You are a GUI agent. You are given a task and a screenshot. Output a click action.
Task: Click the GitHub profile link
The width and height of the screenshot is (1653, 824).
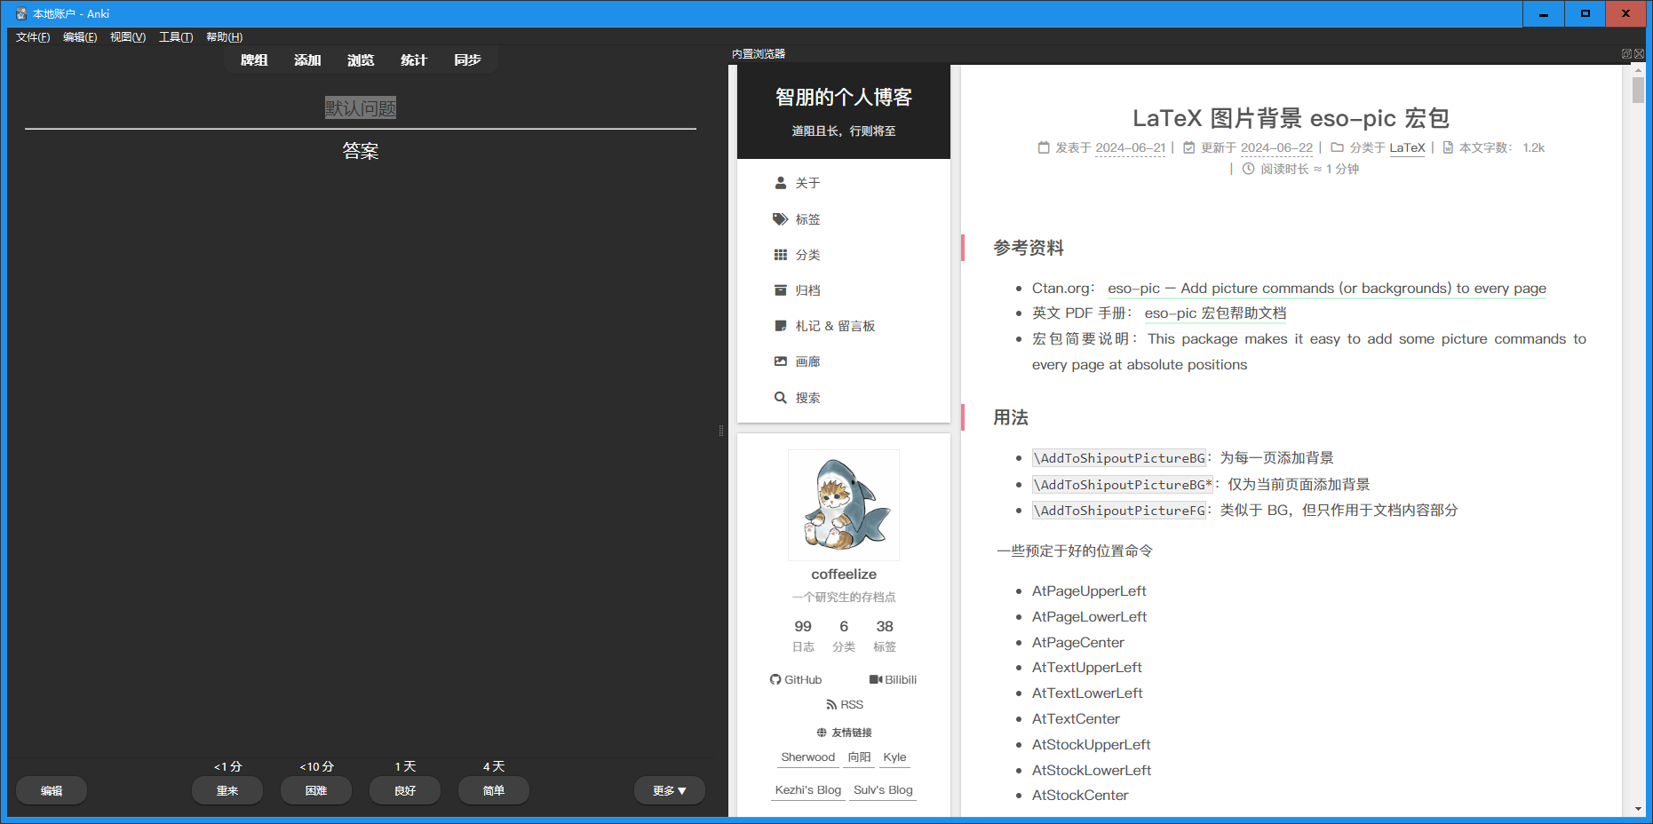pos(796,680)
